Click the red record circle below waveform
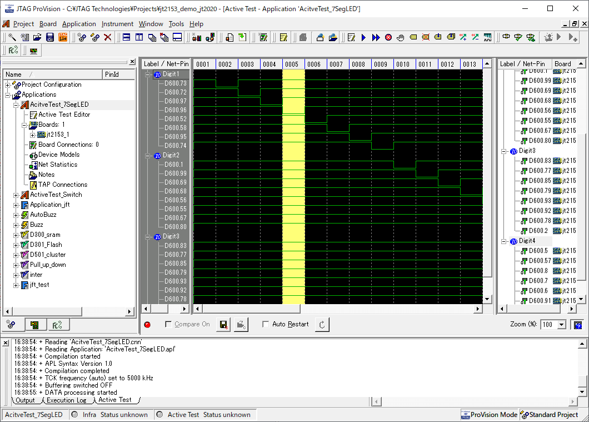589x422 pixels. pos(148,325)
